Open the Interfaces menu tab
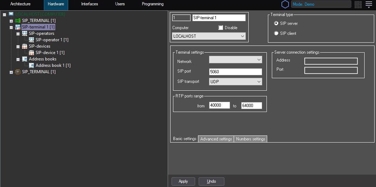The width and height of the screenshot is (376, 187). point(90,4)
